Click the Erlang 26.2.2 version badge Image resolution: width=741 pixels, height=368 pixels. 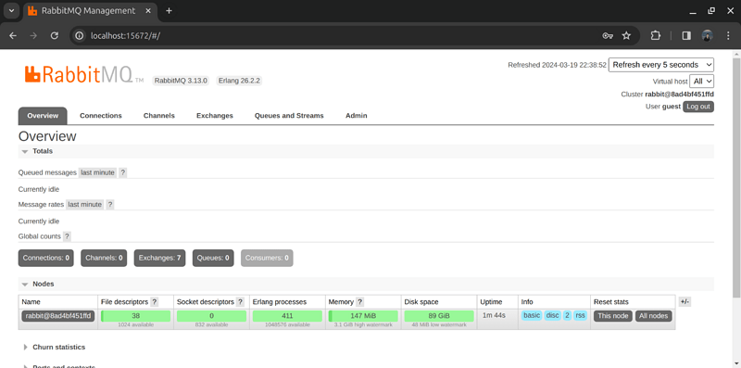[x=239, y=81]
